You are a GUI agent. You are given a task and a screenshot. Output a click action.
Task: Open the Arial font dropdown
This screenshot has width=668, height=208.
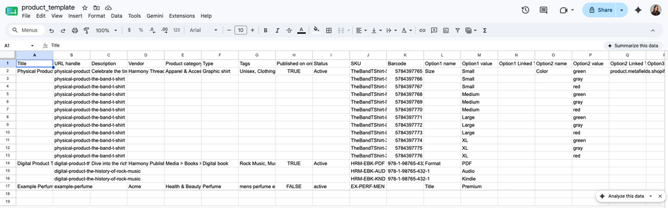[203, 31]
